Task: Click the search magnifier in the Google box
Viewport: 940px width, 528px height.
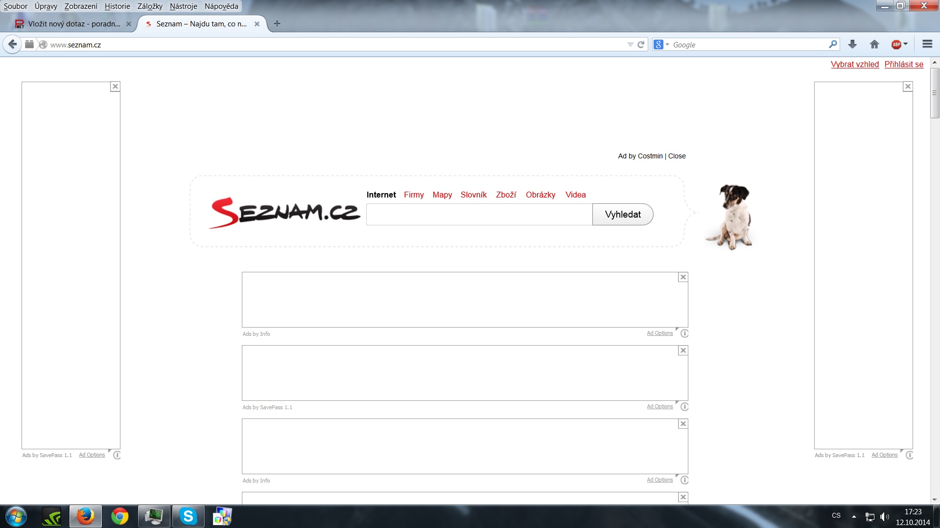Action: pos(833,44)
